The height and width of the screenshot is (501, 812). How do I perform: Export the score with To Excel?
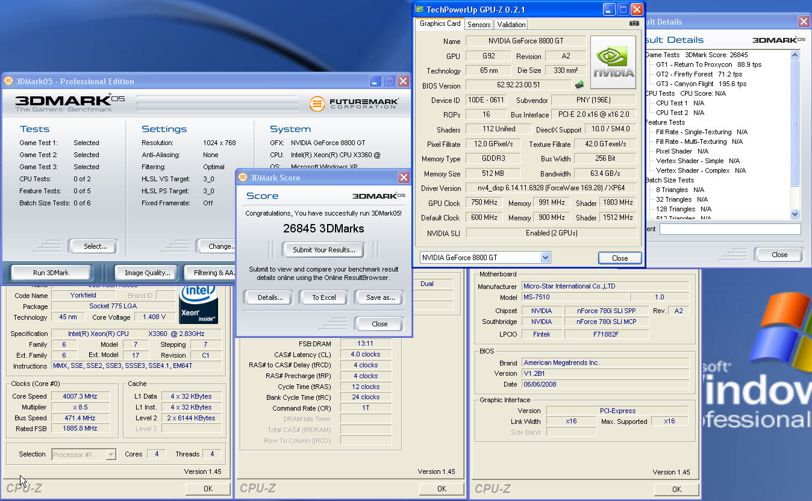click(324, 297)
